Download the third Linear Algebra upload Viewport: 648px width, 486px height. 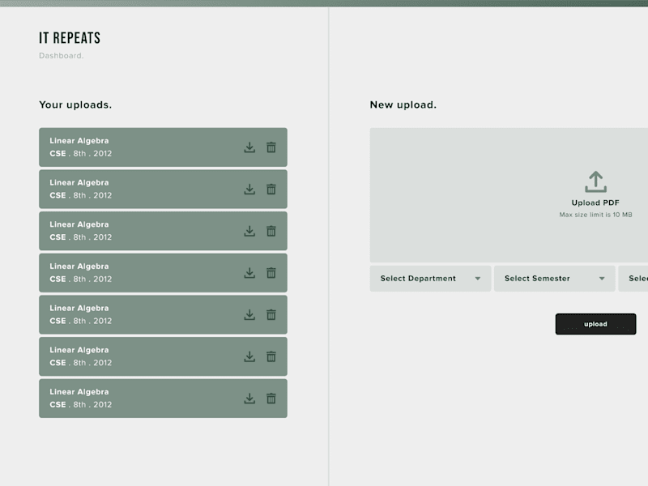click(249, 231)
